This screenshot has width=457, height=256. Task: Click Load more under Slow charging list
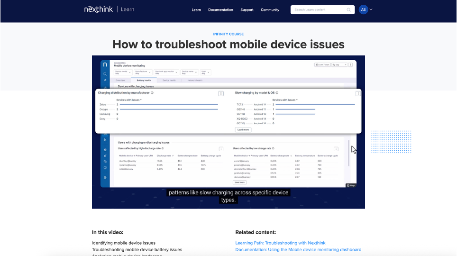coord(243,129)
